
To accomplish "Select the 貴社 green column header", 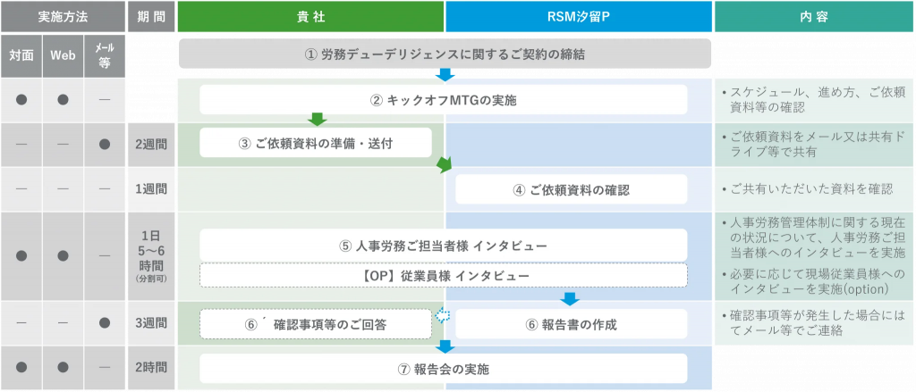I will click(x=310, y=17).
